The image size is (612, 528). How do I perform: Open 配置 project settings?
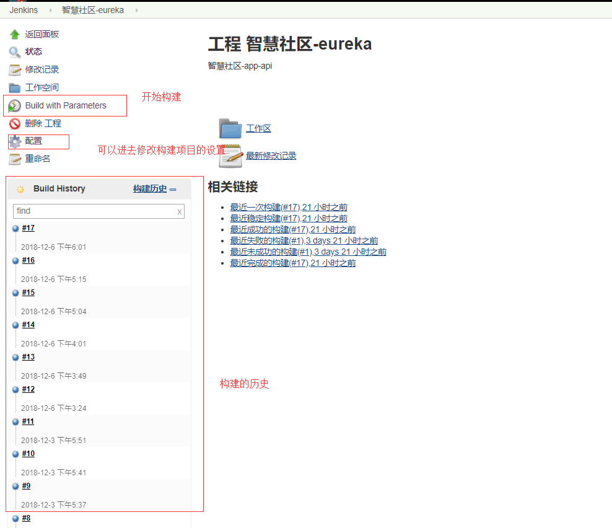point(33,141)
